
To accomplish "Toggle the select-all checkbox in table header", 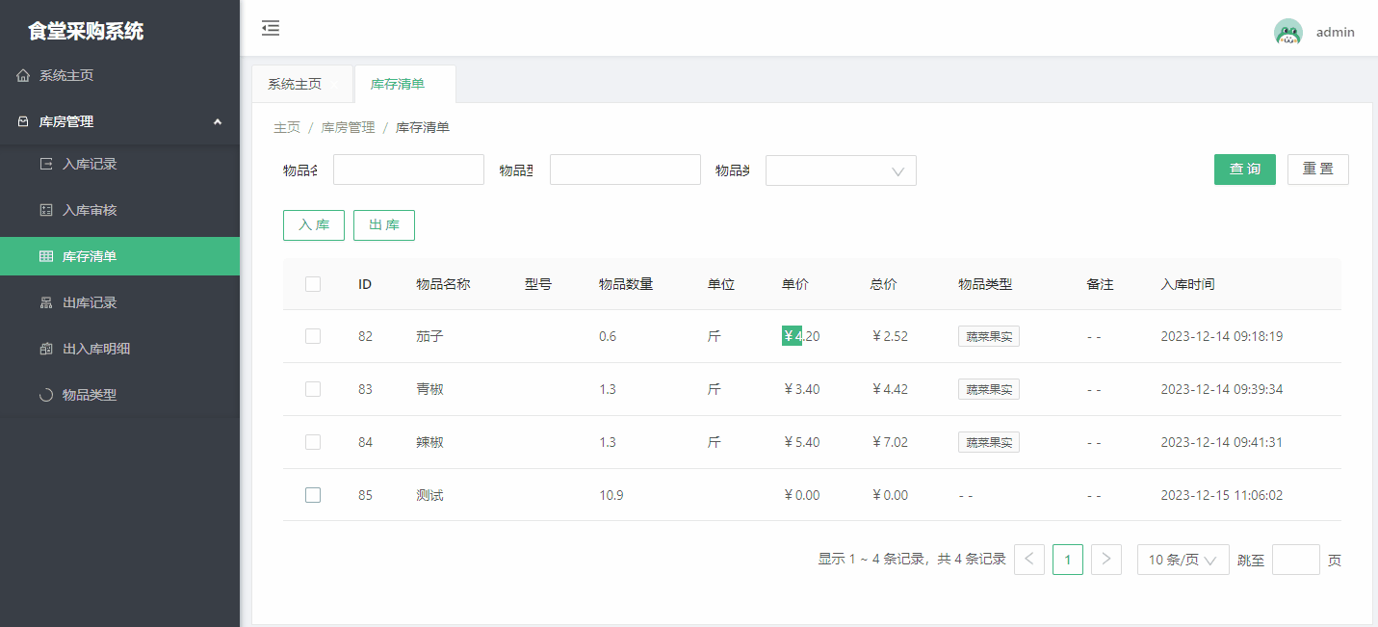I will 313,284.
